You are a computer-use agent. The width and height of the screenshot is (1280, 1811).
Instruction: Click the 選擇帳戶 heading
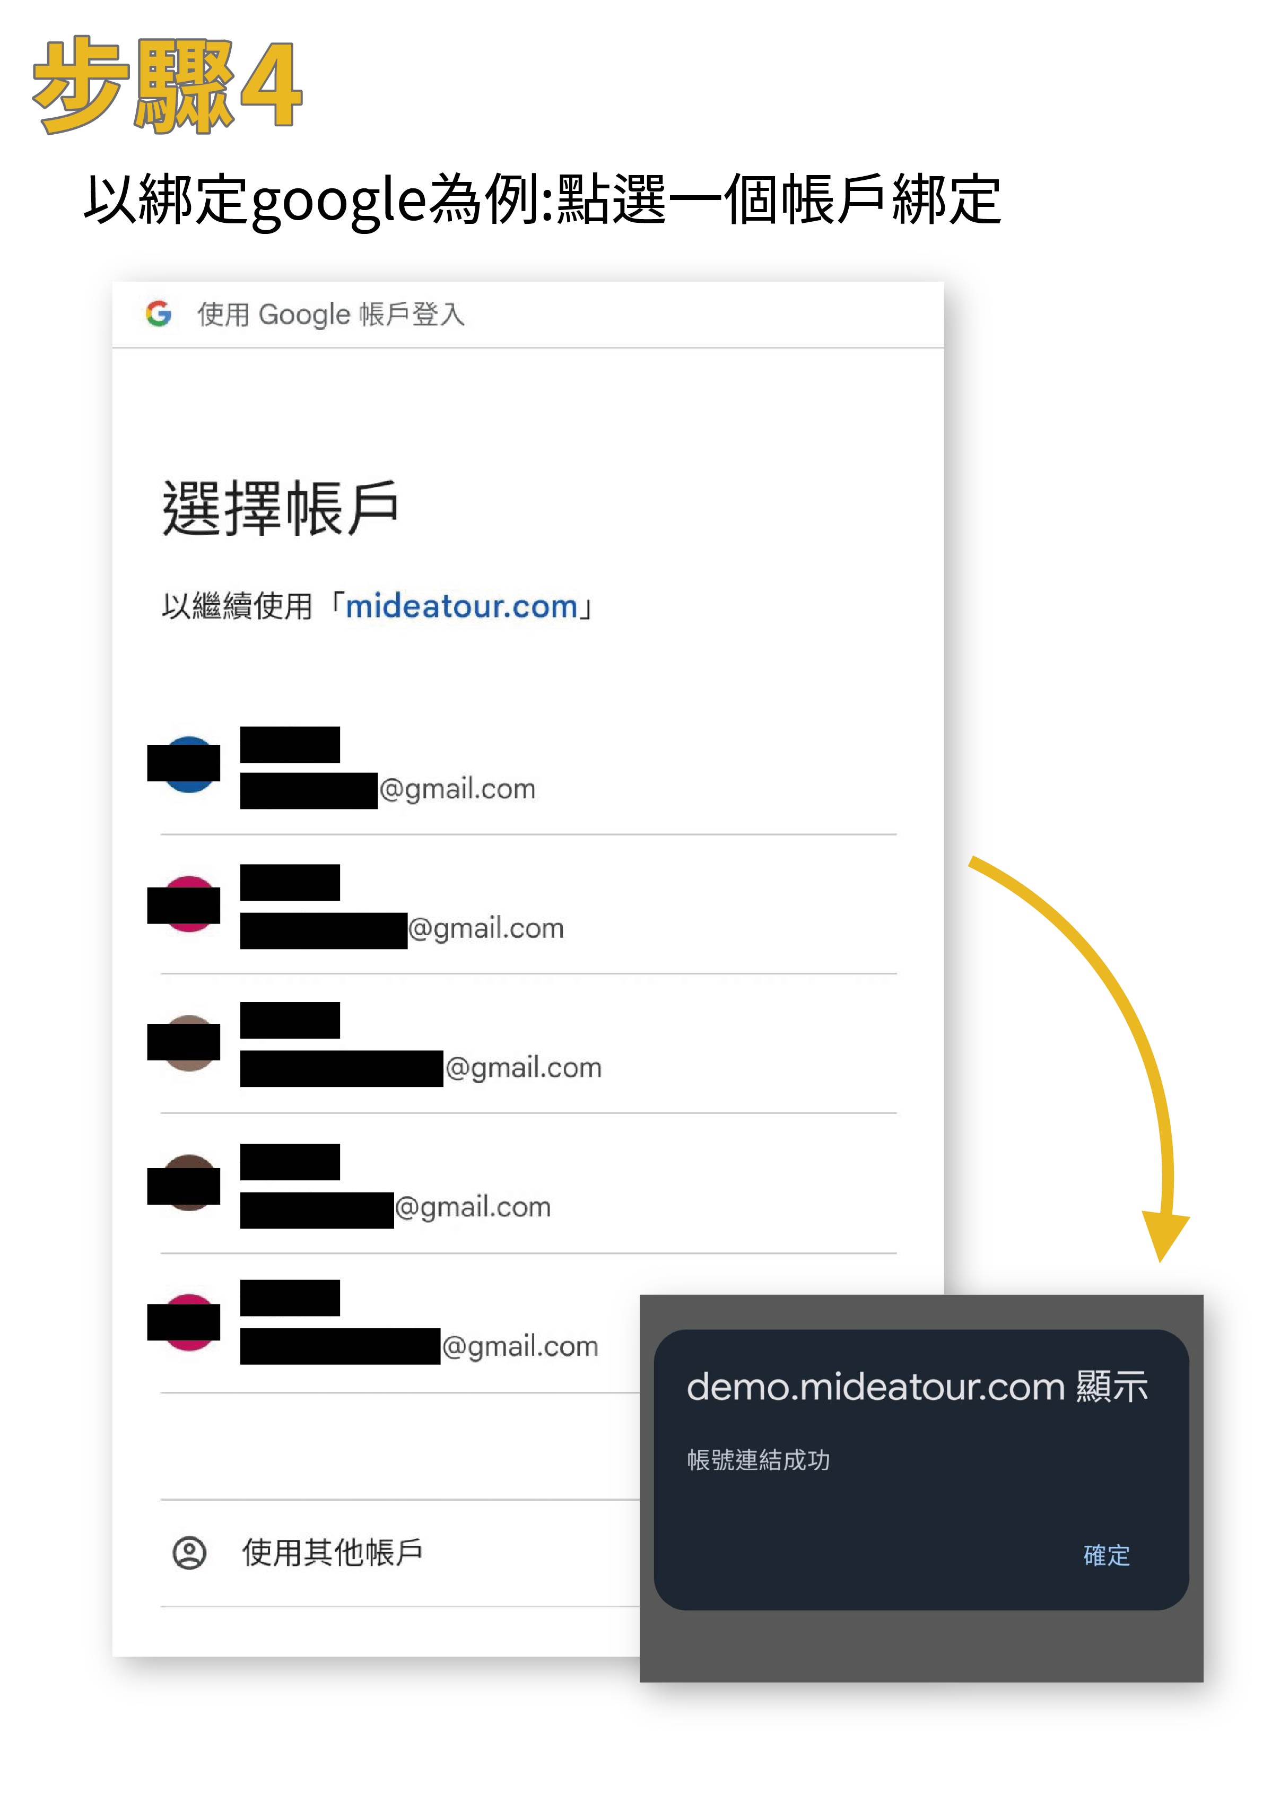(281, 508)
